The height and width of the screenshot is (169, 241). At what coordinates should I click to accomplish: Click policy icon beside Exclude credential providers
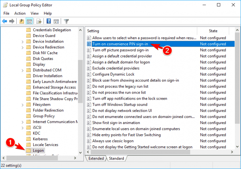pyautogui.click(x=89, y=68)
